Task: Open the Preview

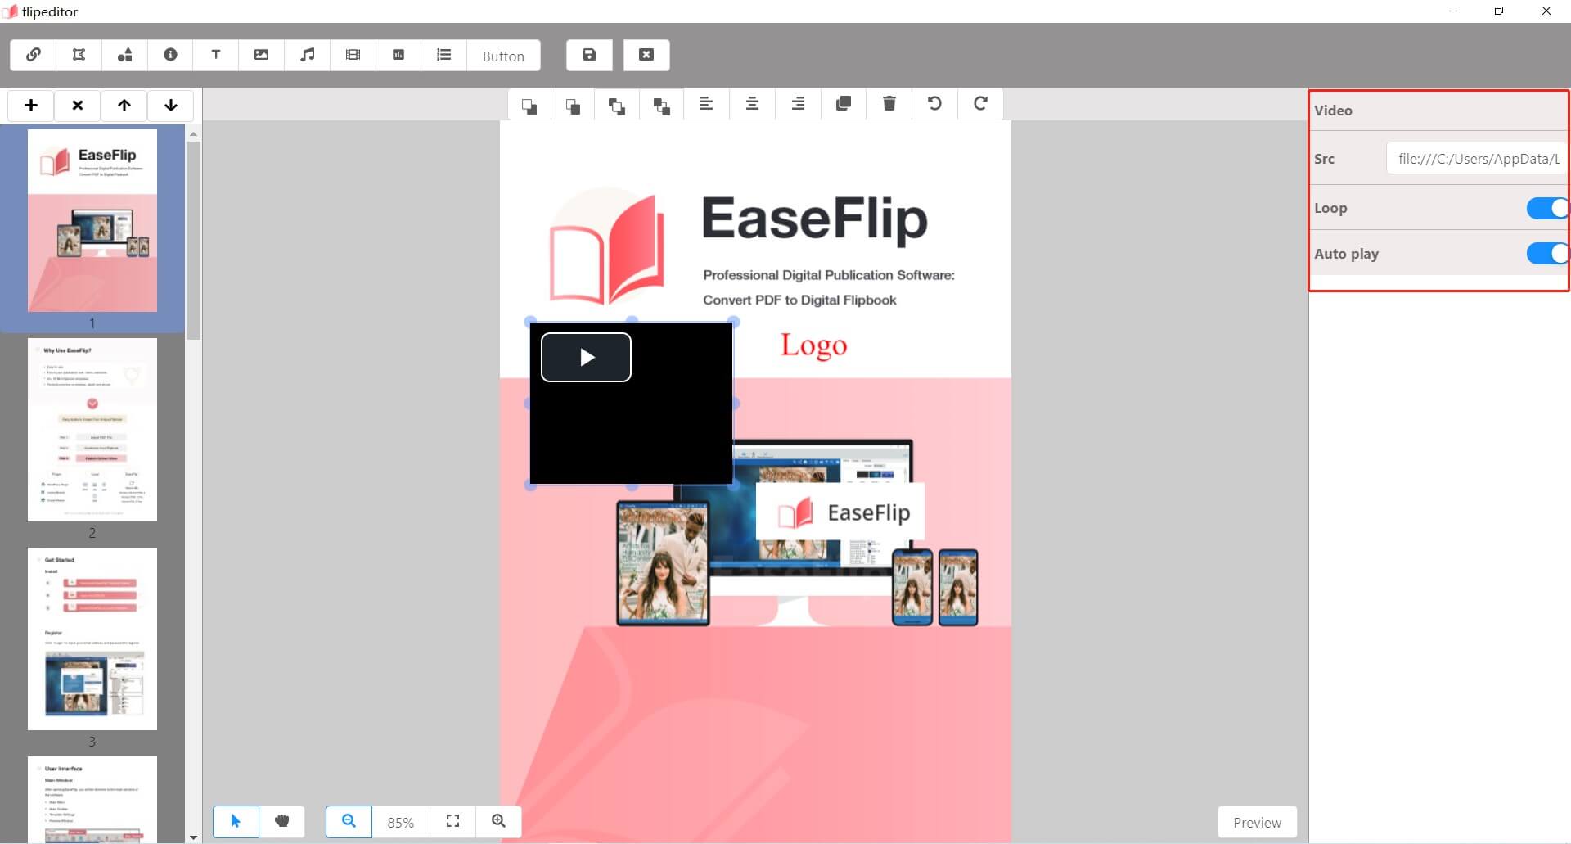Action: [1257, 822]
